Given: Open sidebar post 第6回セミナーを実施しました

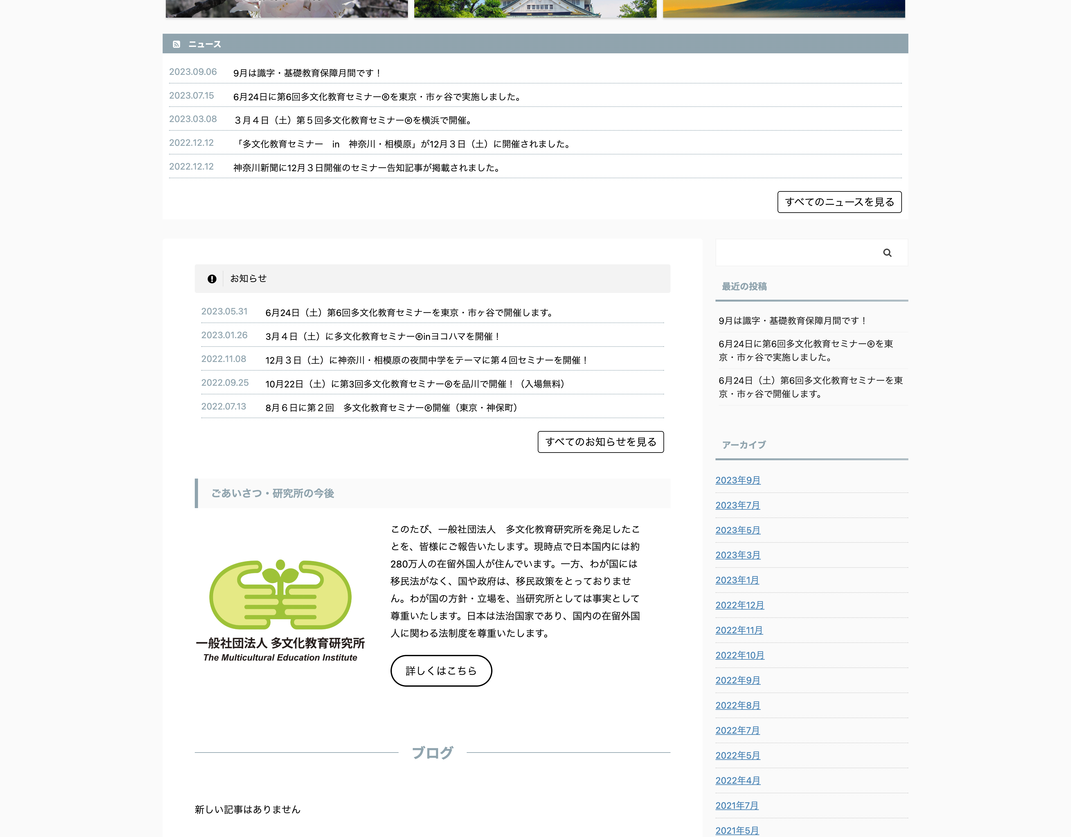Looking at the screenshot, I should (806, 351).
